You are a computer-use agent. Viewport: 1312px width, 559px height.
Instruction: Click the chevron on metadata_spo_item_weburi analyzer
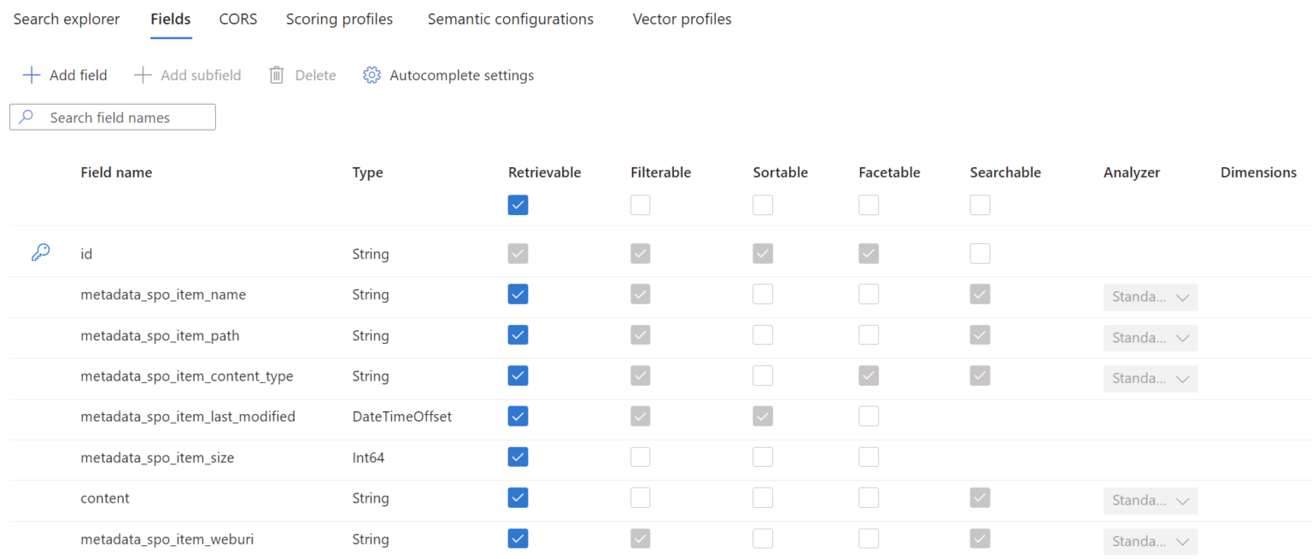pos(1183,541)
